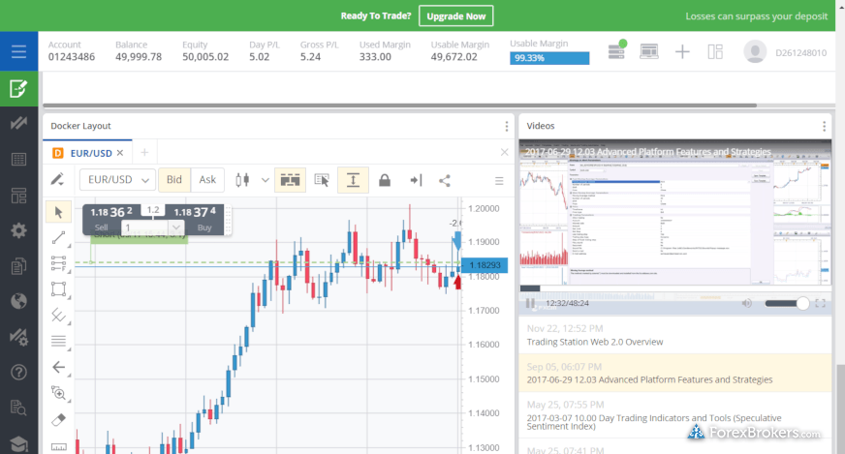Image resolution: width=845 pixels, height=454 pixels.
Task: Select the rectangle shape tool
Action: [x=59, y=289]
